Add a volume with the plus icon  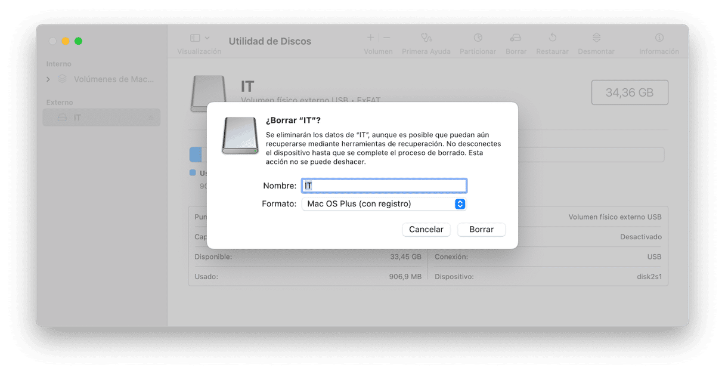coord(370,37)
